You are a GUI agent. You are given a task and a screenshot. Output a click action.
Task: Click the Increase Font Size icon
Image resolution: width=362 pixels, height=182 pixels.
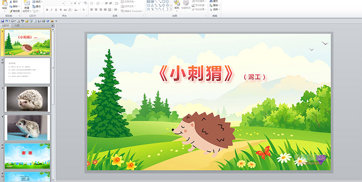[x=75, y=3]
